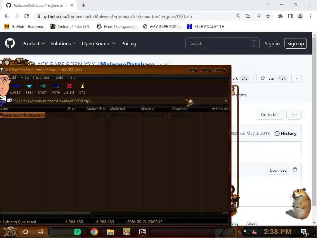Click the Pricing link on GitHub
This screenshot has width=317, height=238.
point(129,43)
